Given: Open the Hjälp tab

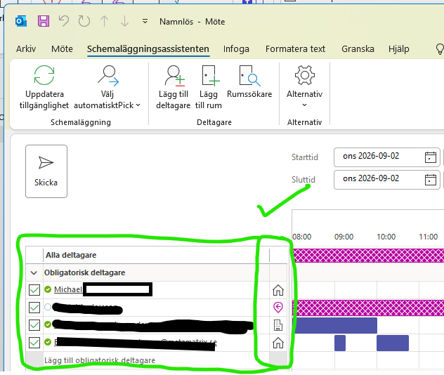Looking at the screenshot, I should coord(399,49).
